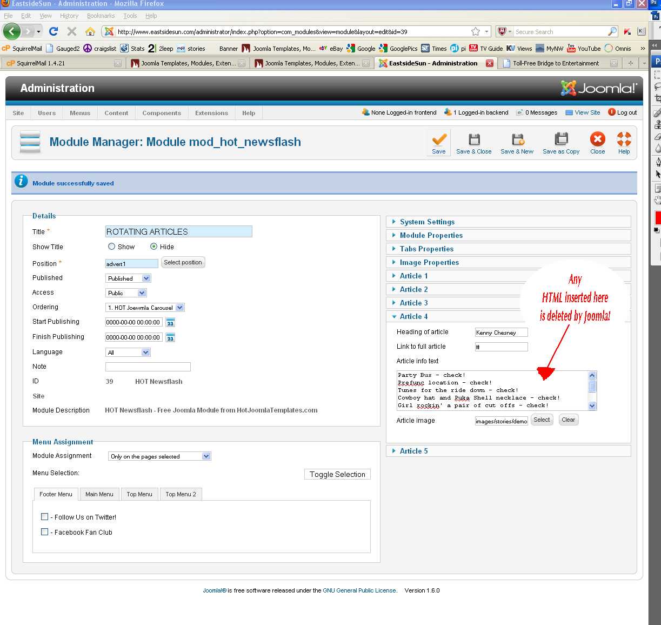Click View Site link

click(583, 112)
